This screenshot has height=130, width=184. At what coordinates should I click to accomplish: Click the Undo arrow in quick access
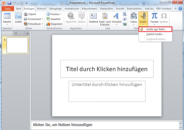(14, 3)
